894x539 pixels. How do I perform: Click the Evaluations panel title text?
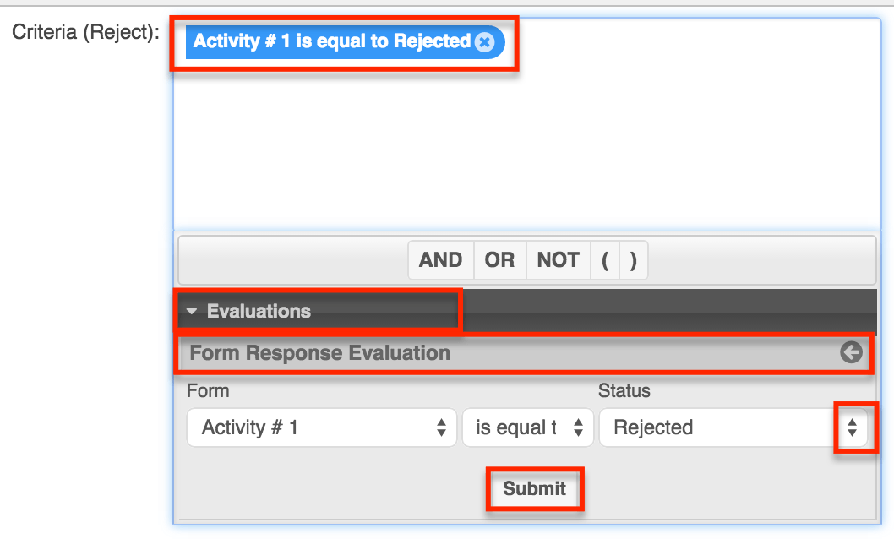pos(259,312)
